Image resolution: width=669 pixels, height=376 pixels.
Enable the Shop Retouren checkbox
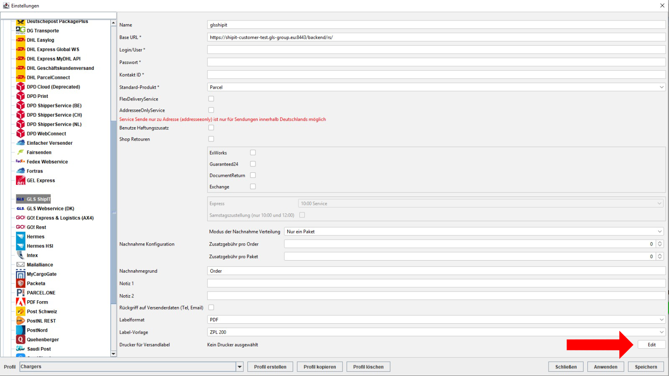click(211, 139)
